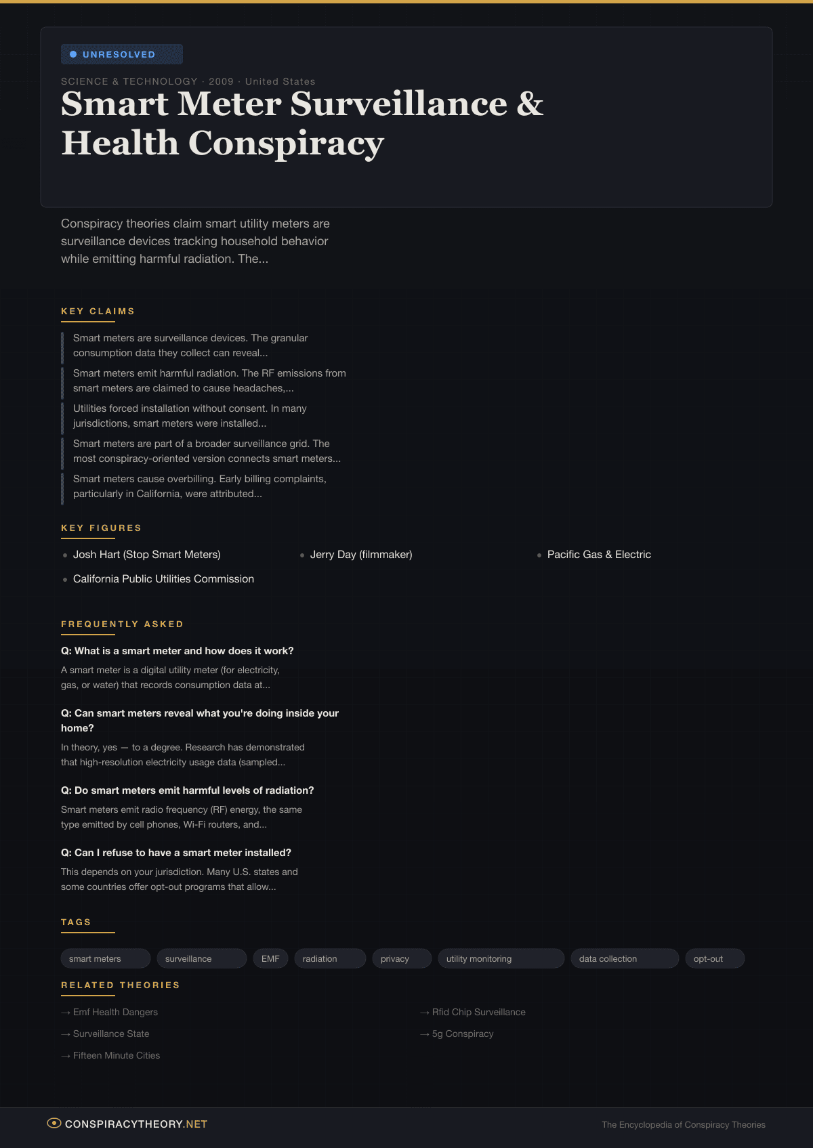Open the Emf Health Dangers related theory

click(x=115, y=1012)
